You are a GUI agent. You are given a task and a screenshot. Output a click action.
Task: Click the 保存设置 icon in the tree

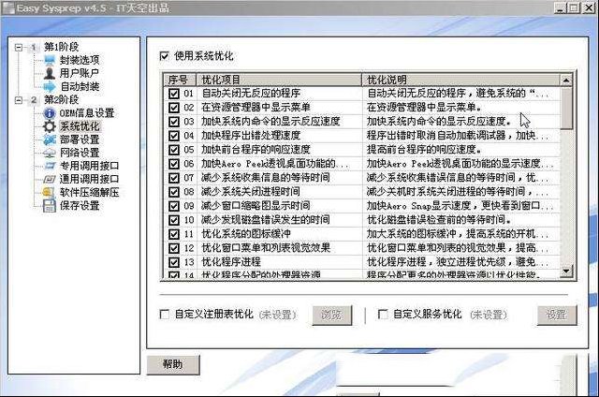coord(50,206)
